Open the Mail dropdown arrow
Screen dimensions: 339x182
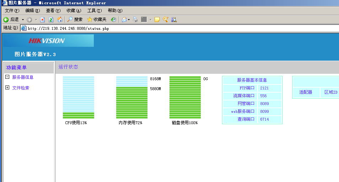coord(129,20)
